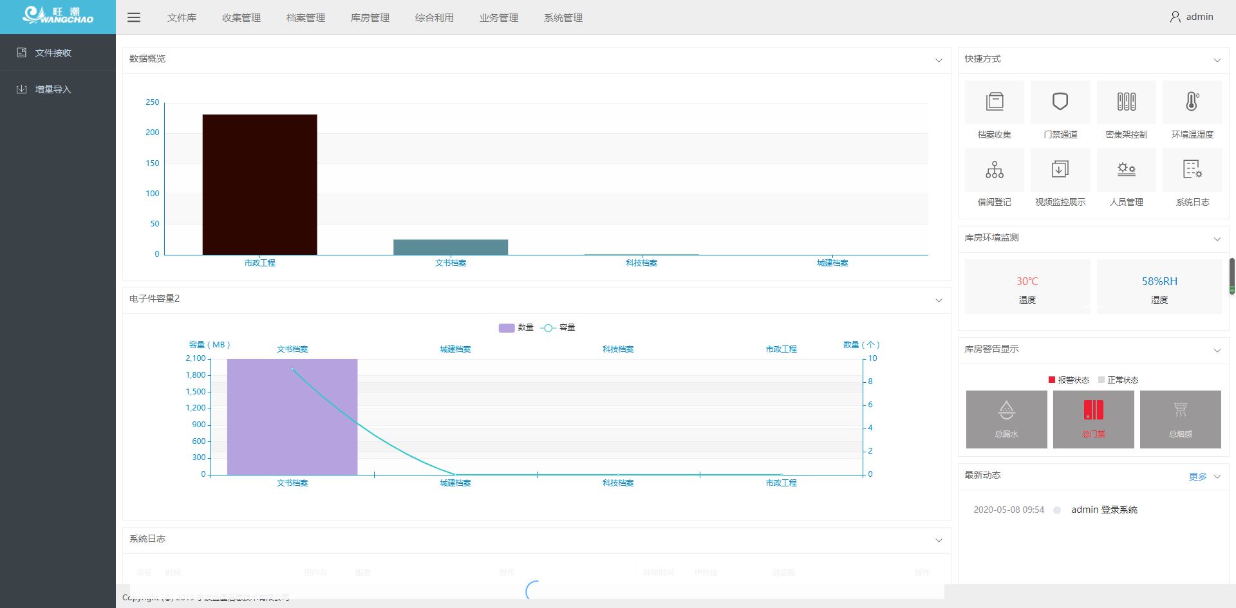1236x608 pixels.
Task: Open 系统日志 shortcut icon
Action: point(1192,170)
